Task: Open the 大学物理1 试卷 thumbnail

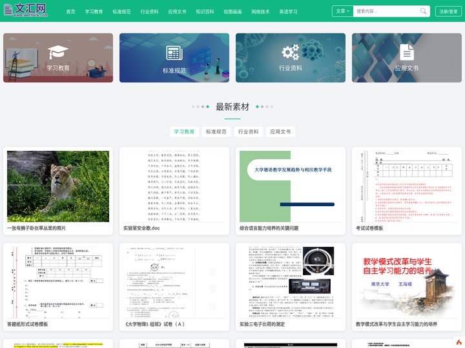Action: [174, 282]
